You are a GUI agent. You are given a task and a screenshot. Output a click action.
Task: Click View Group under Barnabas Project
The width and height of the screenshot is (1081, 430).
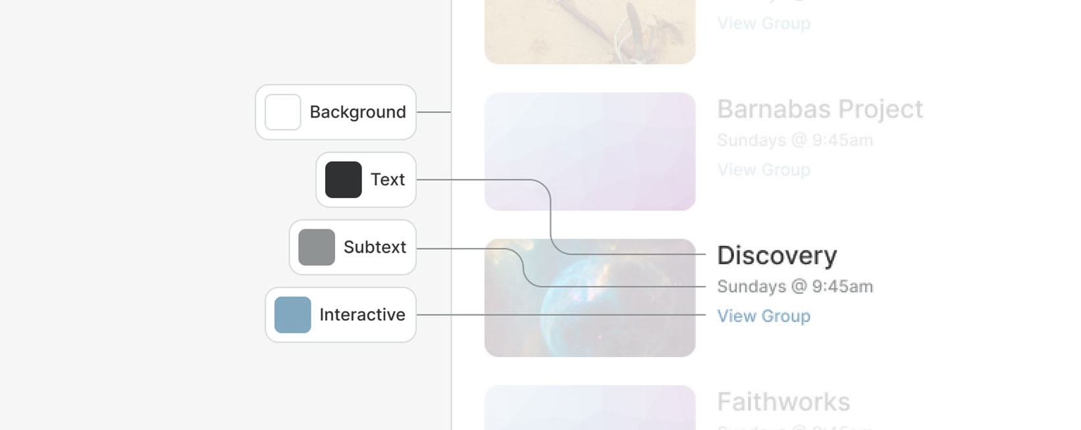(x=764, y=170)
